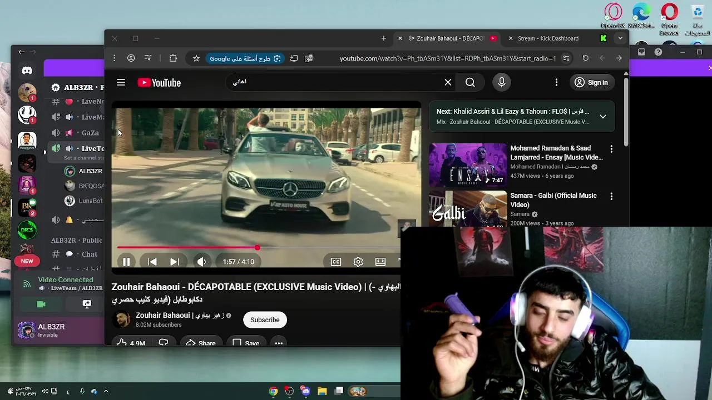This screenshot has width=712, height=400.
Task: Open Discord from the taskbar
Action: tap(305, 391)
